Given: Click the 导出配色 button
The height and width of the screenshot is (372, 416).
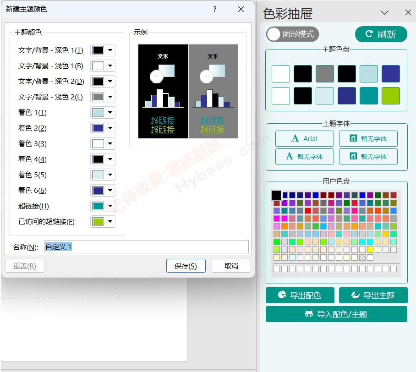Looking at the screenshot, I should coord(300,295).
